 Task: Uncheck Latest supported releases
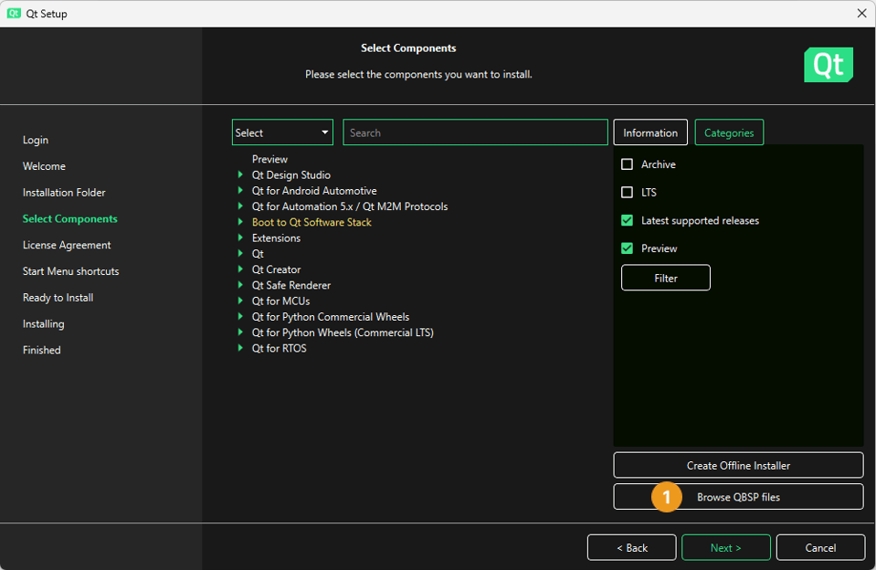(x=627, y=220)
